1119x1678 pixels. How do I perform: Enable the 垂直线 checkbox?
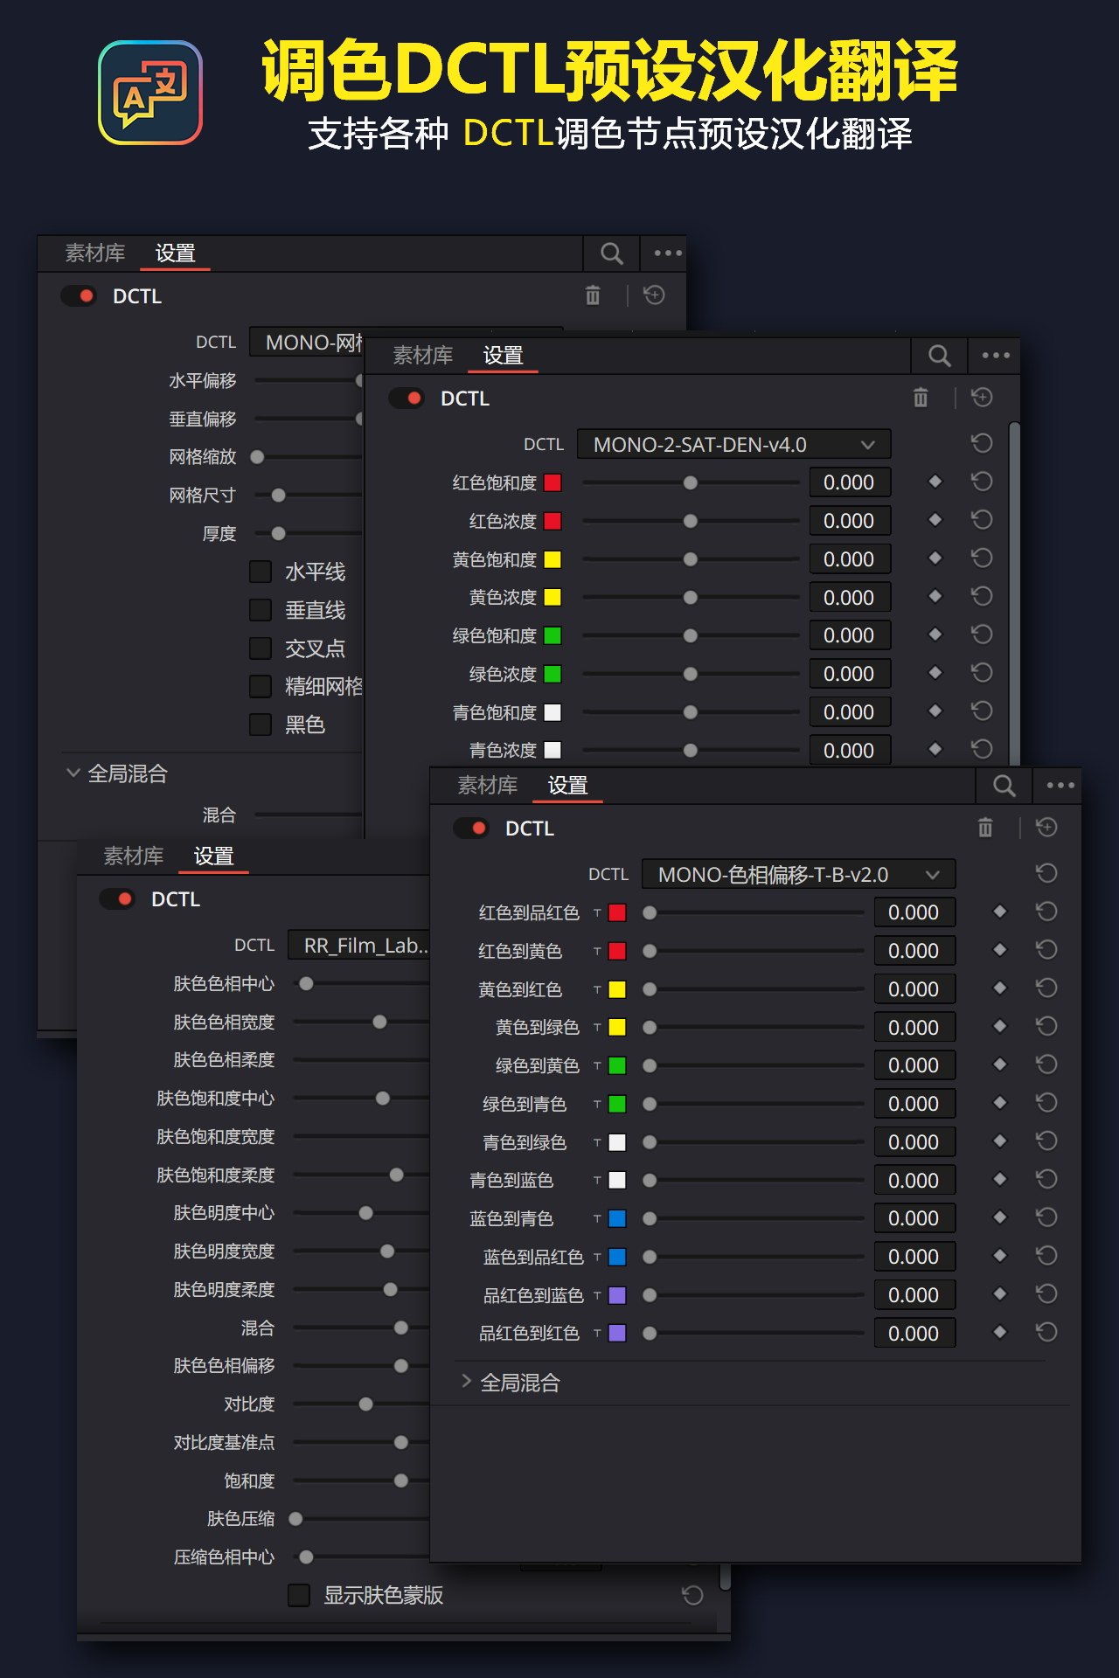click(x=261, y=610)
